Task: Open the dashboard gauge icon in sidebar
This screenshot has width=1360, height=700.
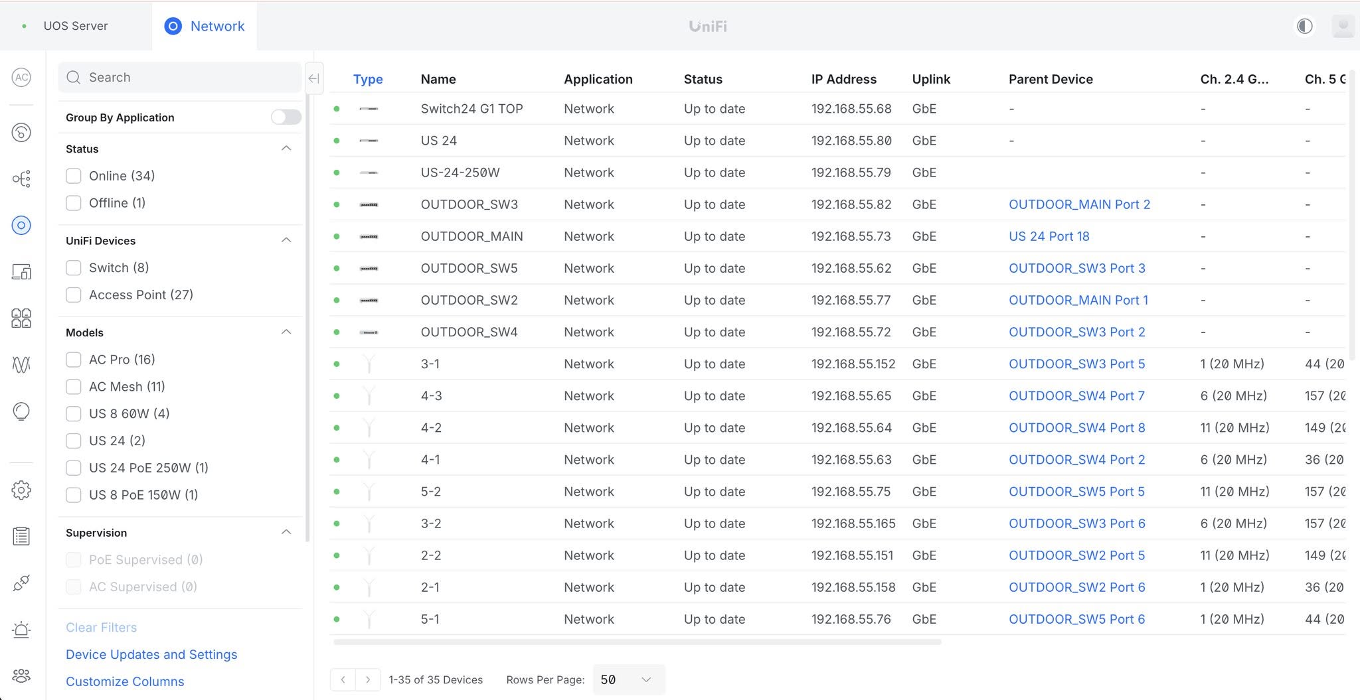Action: tap(21, 133)
